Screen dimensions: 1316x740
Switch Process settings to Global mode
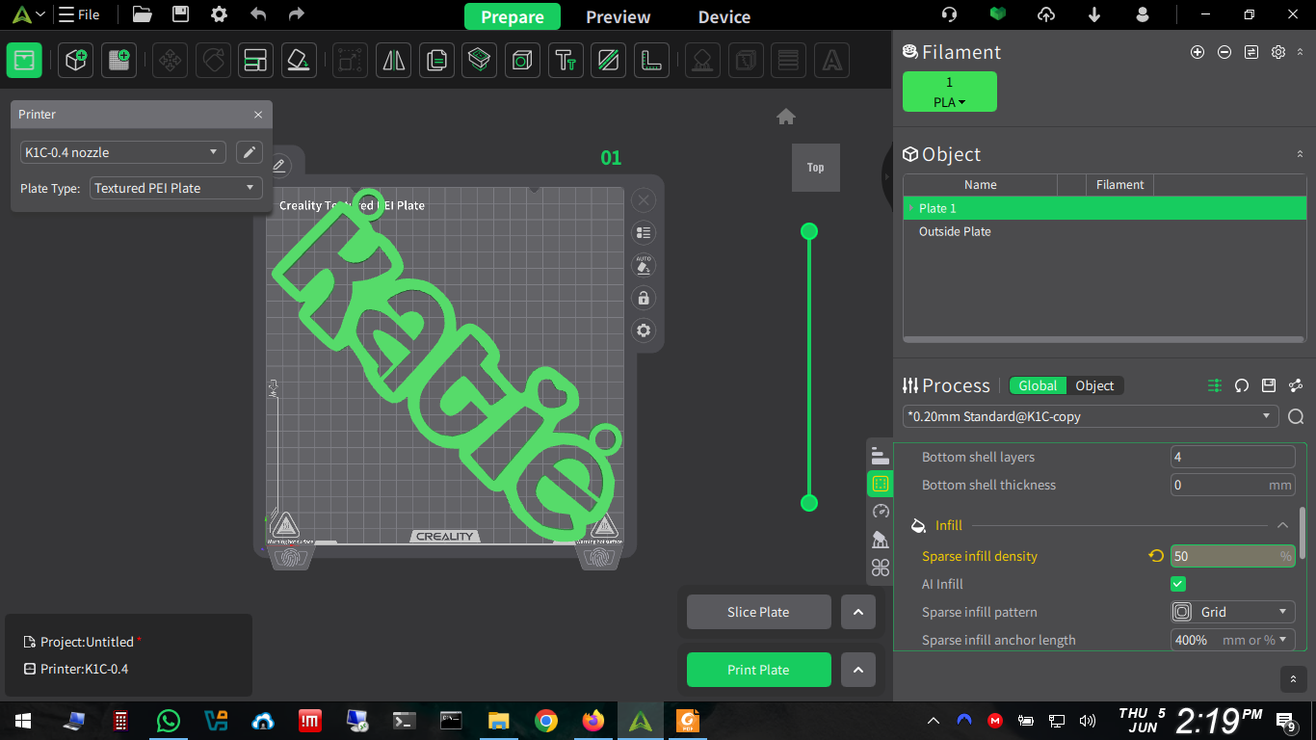coord(1038,385)
